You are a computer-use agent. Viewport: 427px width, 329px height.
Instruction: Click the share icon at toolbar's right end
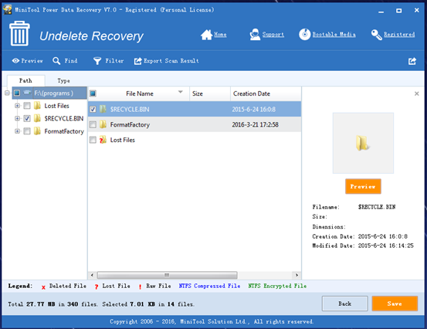(x=412, y=61)
